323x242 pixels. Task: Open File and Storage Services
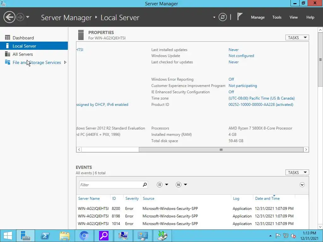point(37,62)
